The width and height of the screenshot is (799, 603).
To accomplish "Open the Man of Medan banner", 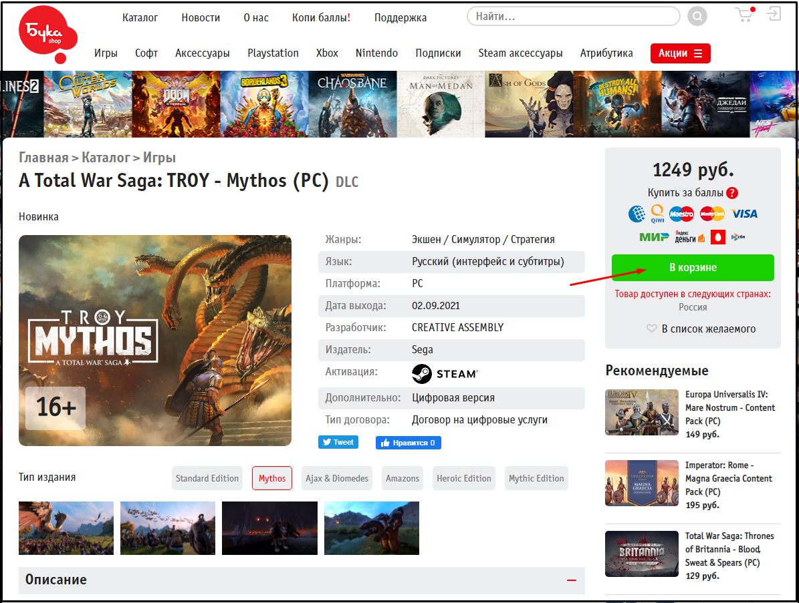I will [x=441, y=104].
